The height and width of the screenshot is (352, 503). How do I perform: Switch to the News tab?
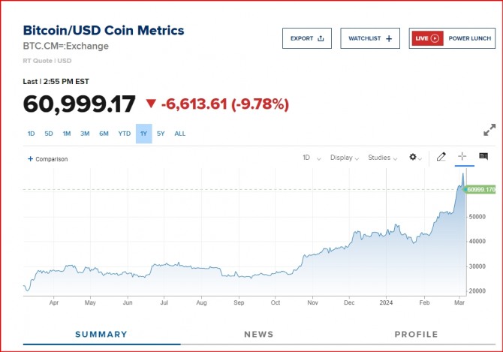(259, 334)
